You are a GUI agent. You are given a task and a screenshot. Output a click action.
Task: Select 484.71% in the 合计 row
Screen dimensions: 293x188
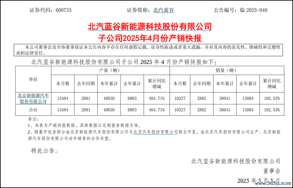[x=157, y=110]
